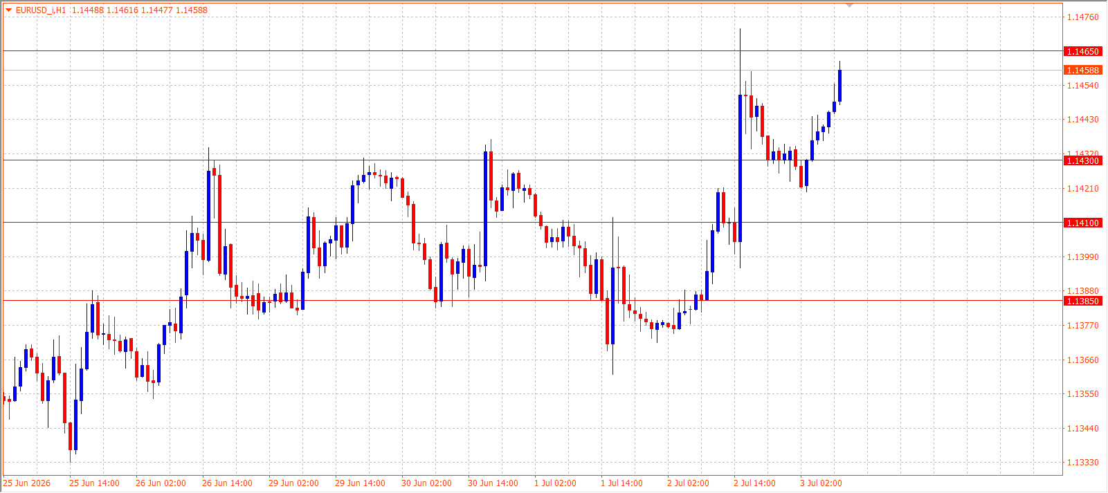Select the EURUSD_i,H1 symbol title text
1108x493 pixels.
41,10
